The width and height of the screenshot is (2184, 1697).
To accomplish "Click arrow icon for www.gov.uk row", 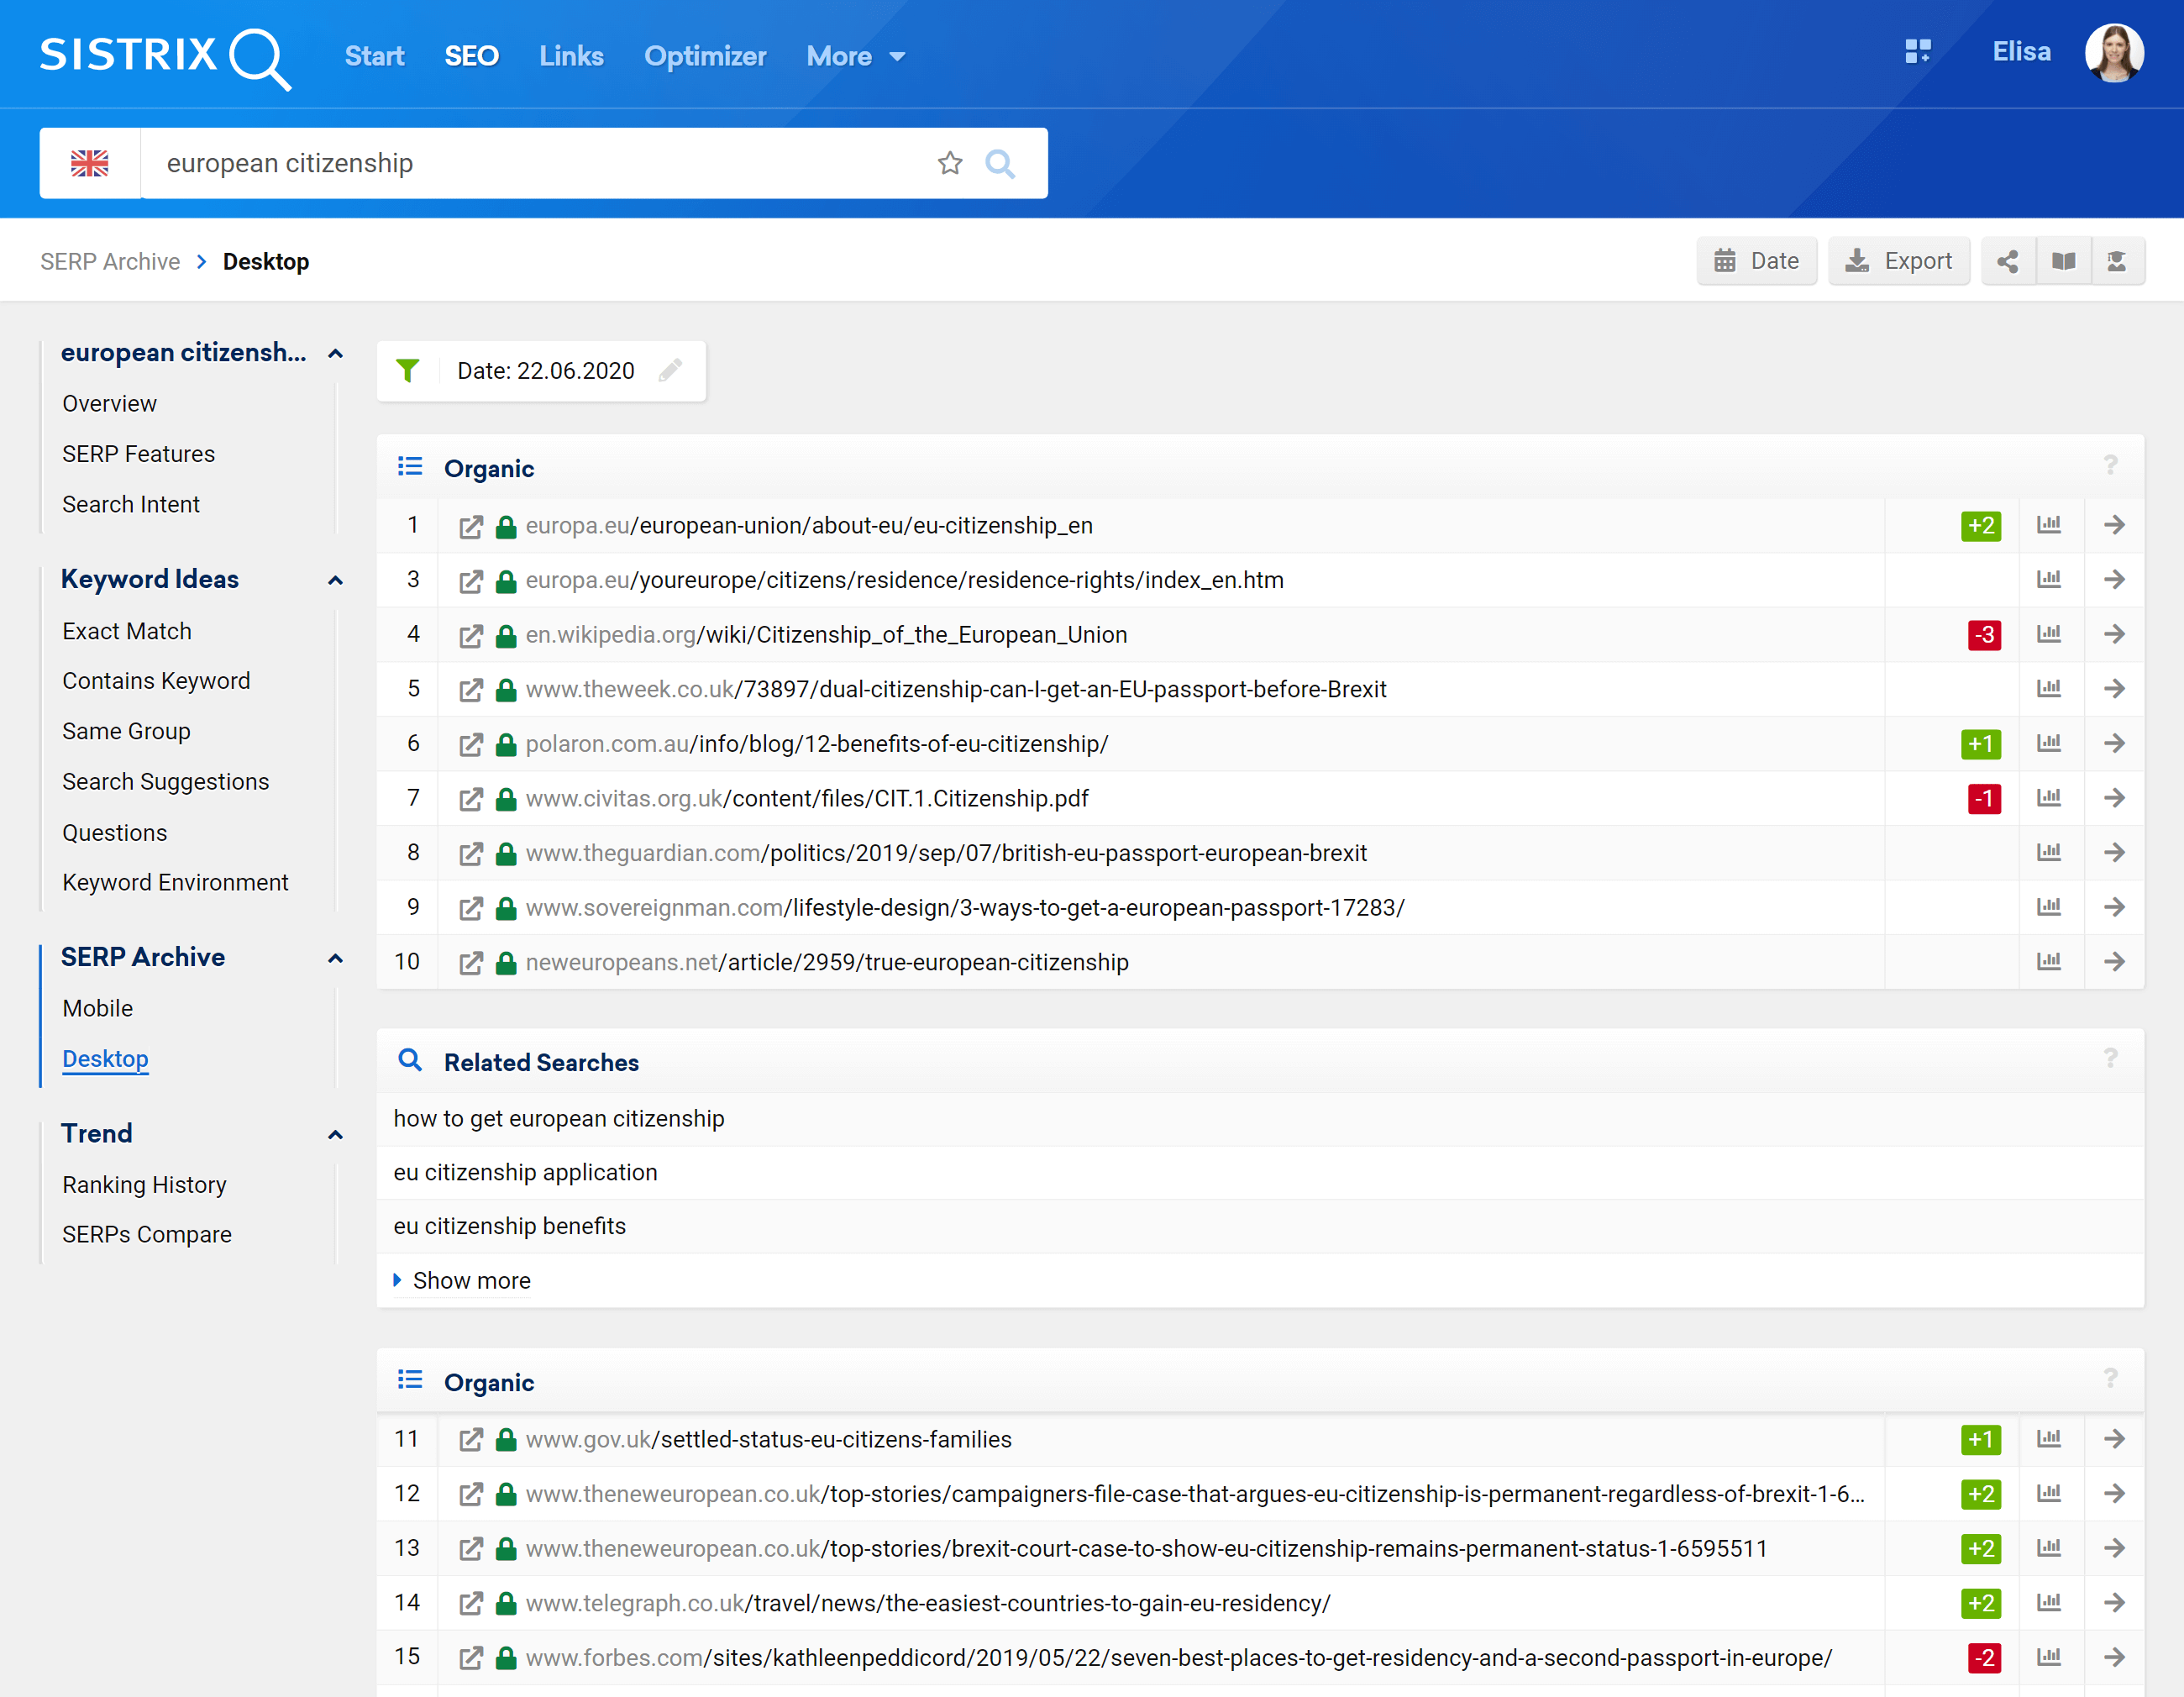I will click(2114, 1439).
